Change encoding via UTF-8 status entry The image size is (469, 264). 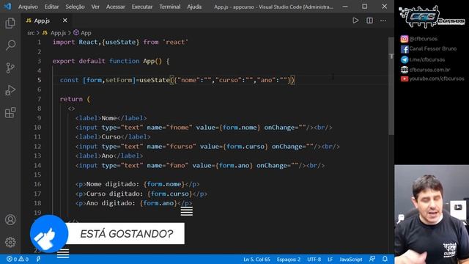(314, 260)
